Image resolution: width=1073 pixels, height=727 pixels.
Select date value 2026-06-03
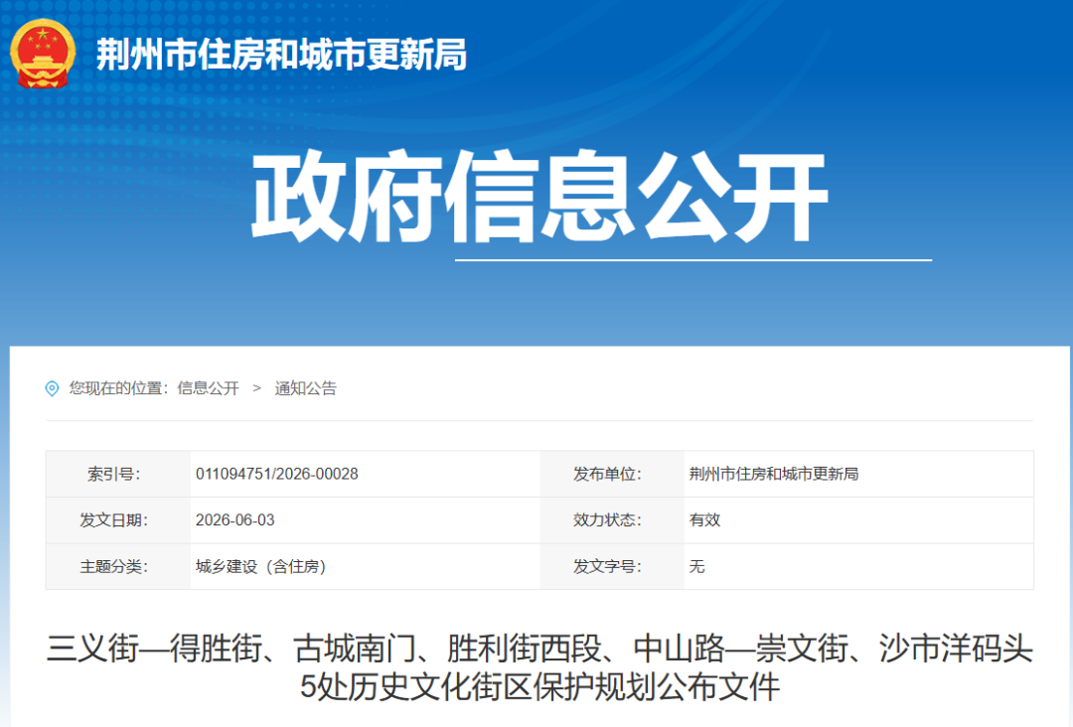(234, 520)
